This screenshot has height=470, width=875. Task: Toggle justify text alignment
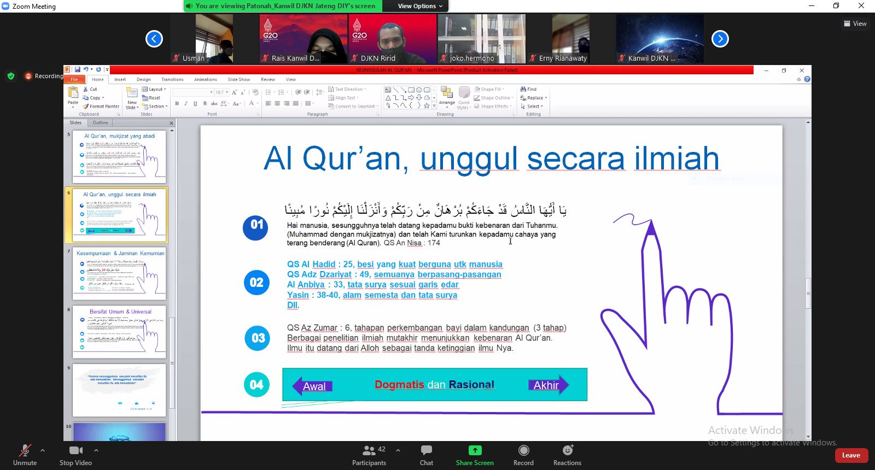[x=296, y=103]
